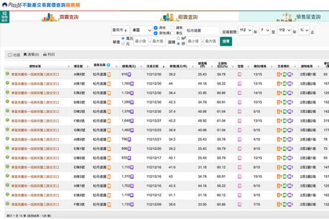This screenshot has height=219, width=329.
Task: Click purple icon beside total price 916
Action: [x=129, y=74]
